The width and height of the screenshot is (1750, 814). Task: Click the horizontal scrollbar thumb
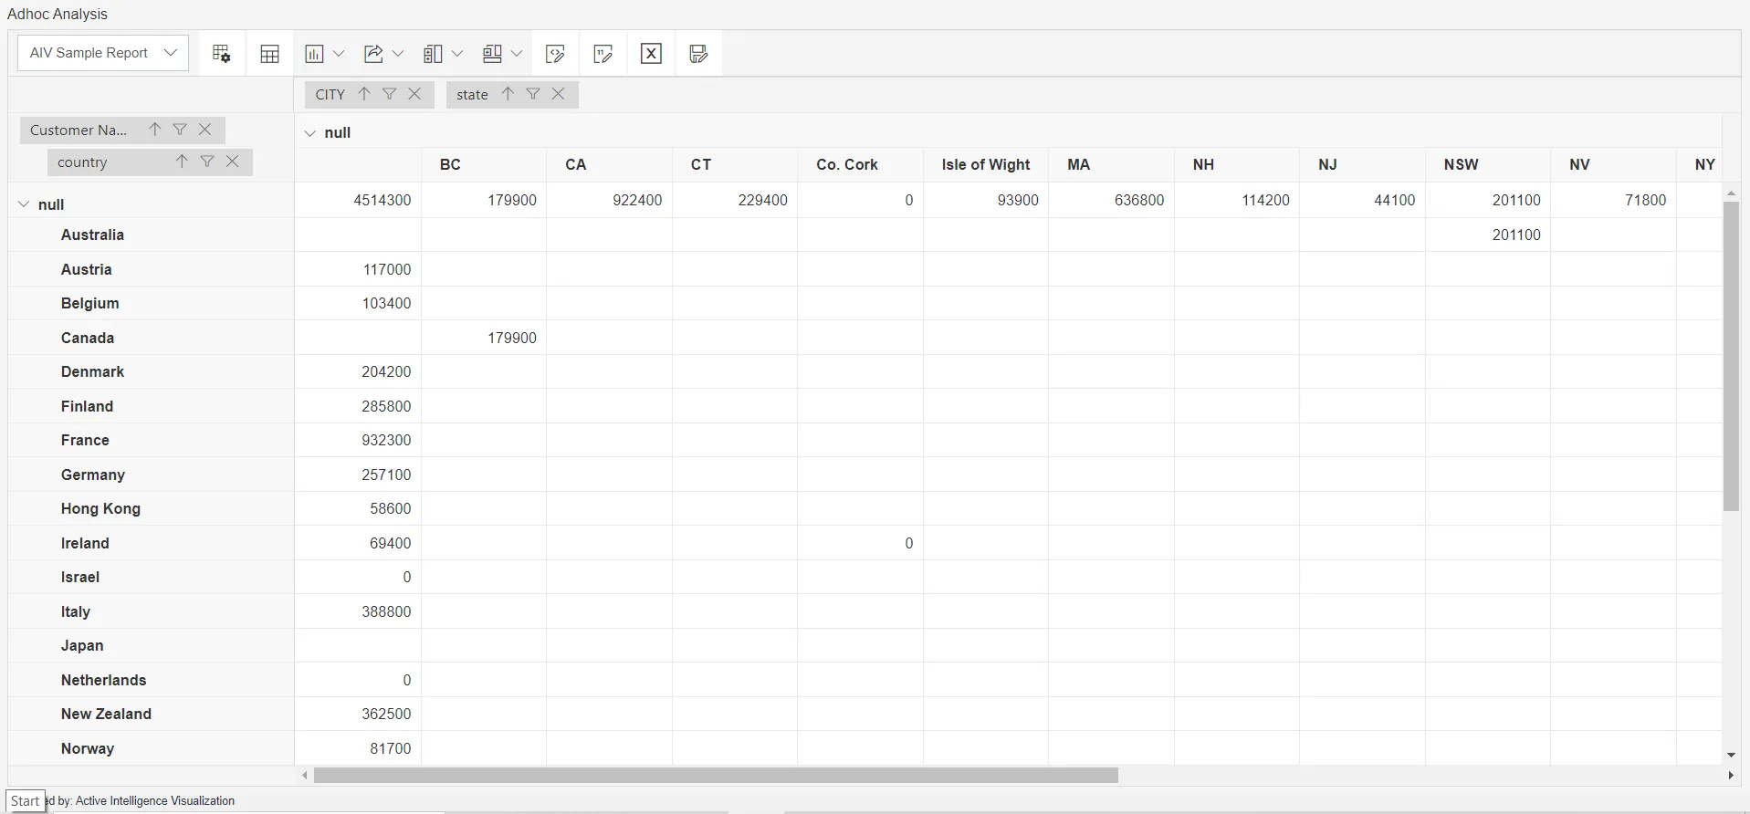pyautogui.click(x=716, y=776)
